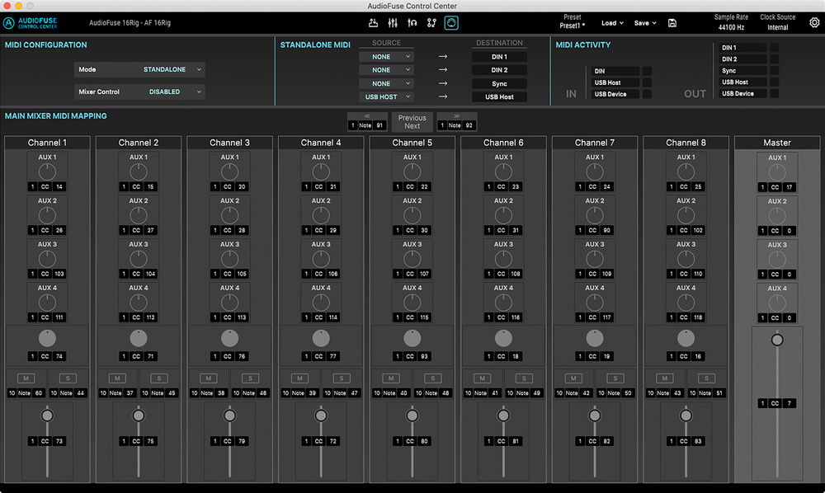Click the headphone monitoring icon in toolbar
The width and height of the screenshot is (825, 493).
pos(412,22)
